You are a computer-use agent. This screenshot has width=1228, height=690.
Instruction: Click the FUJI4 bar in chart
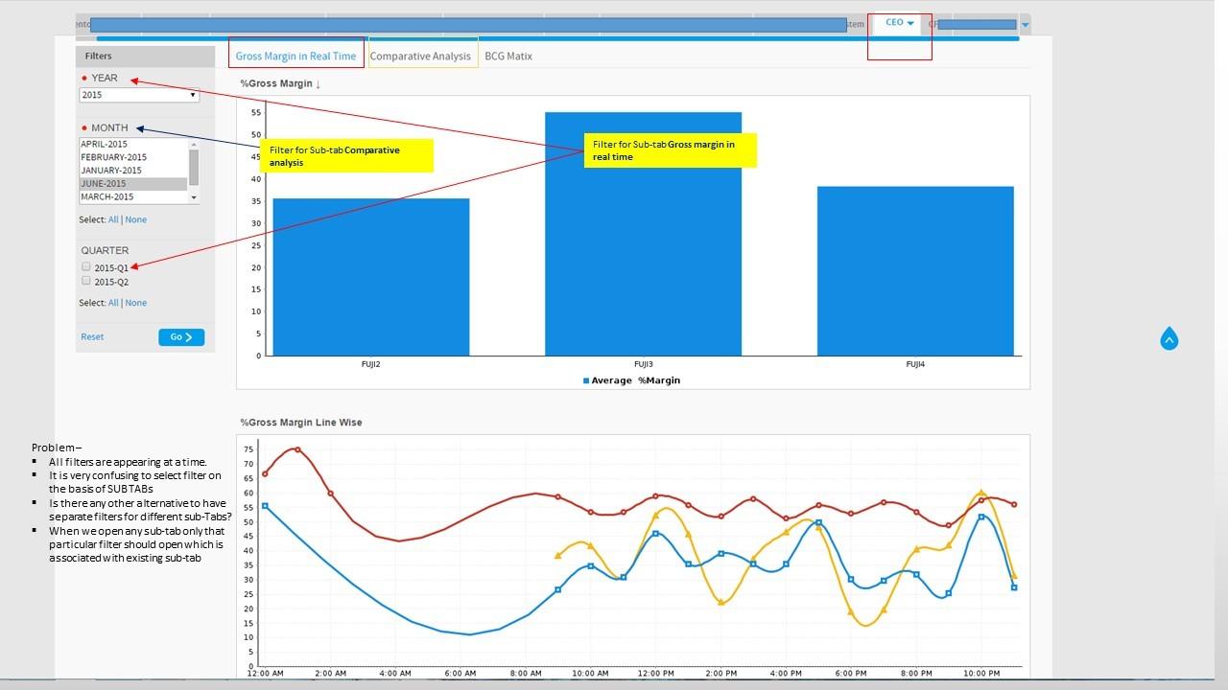click(915, 271)
